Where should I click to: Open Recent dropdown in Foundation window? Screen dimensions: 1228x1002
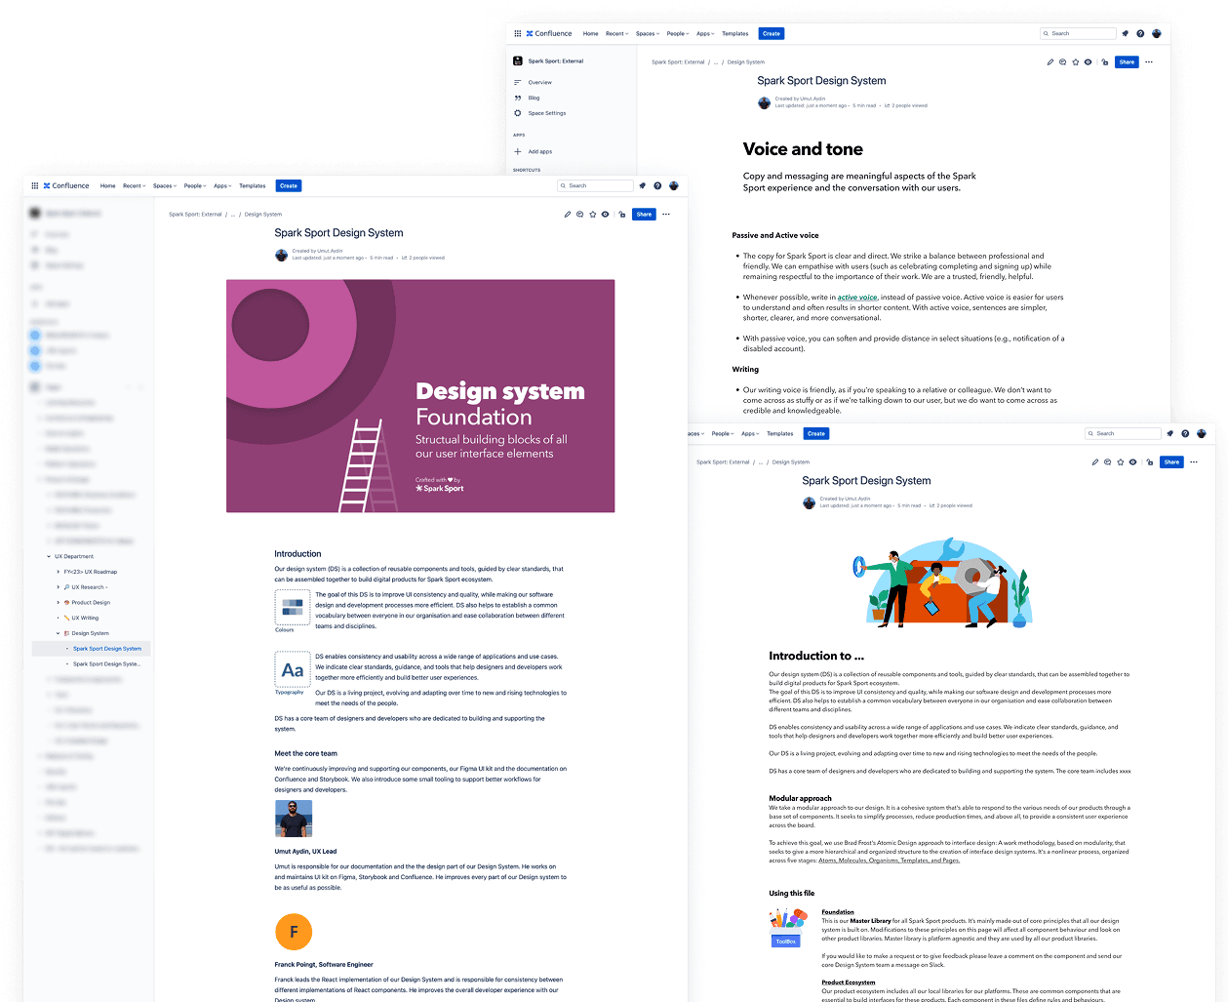click(134, 185)
